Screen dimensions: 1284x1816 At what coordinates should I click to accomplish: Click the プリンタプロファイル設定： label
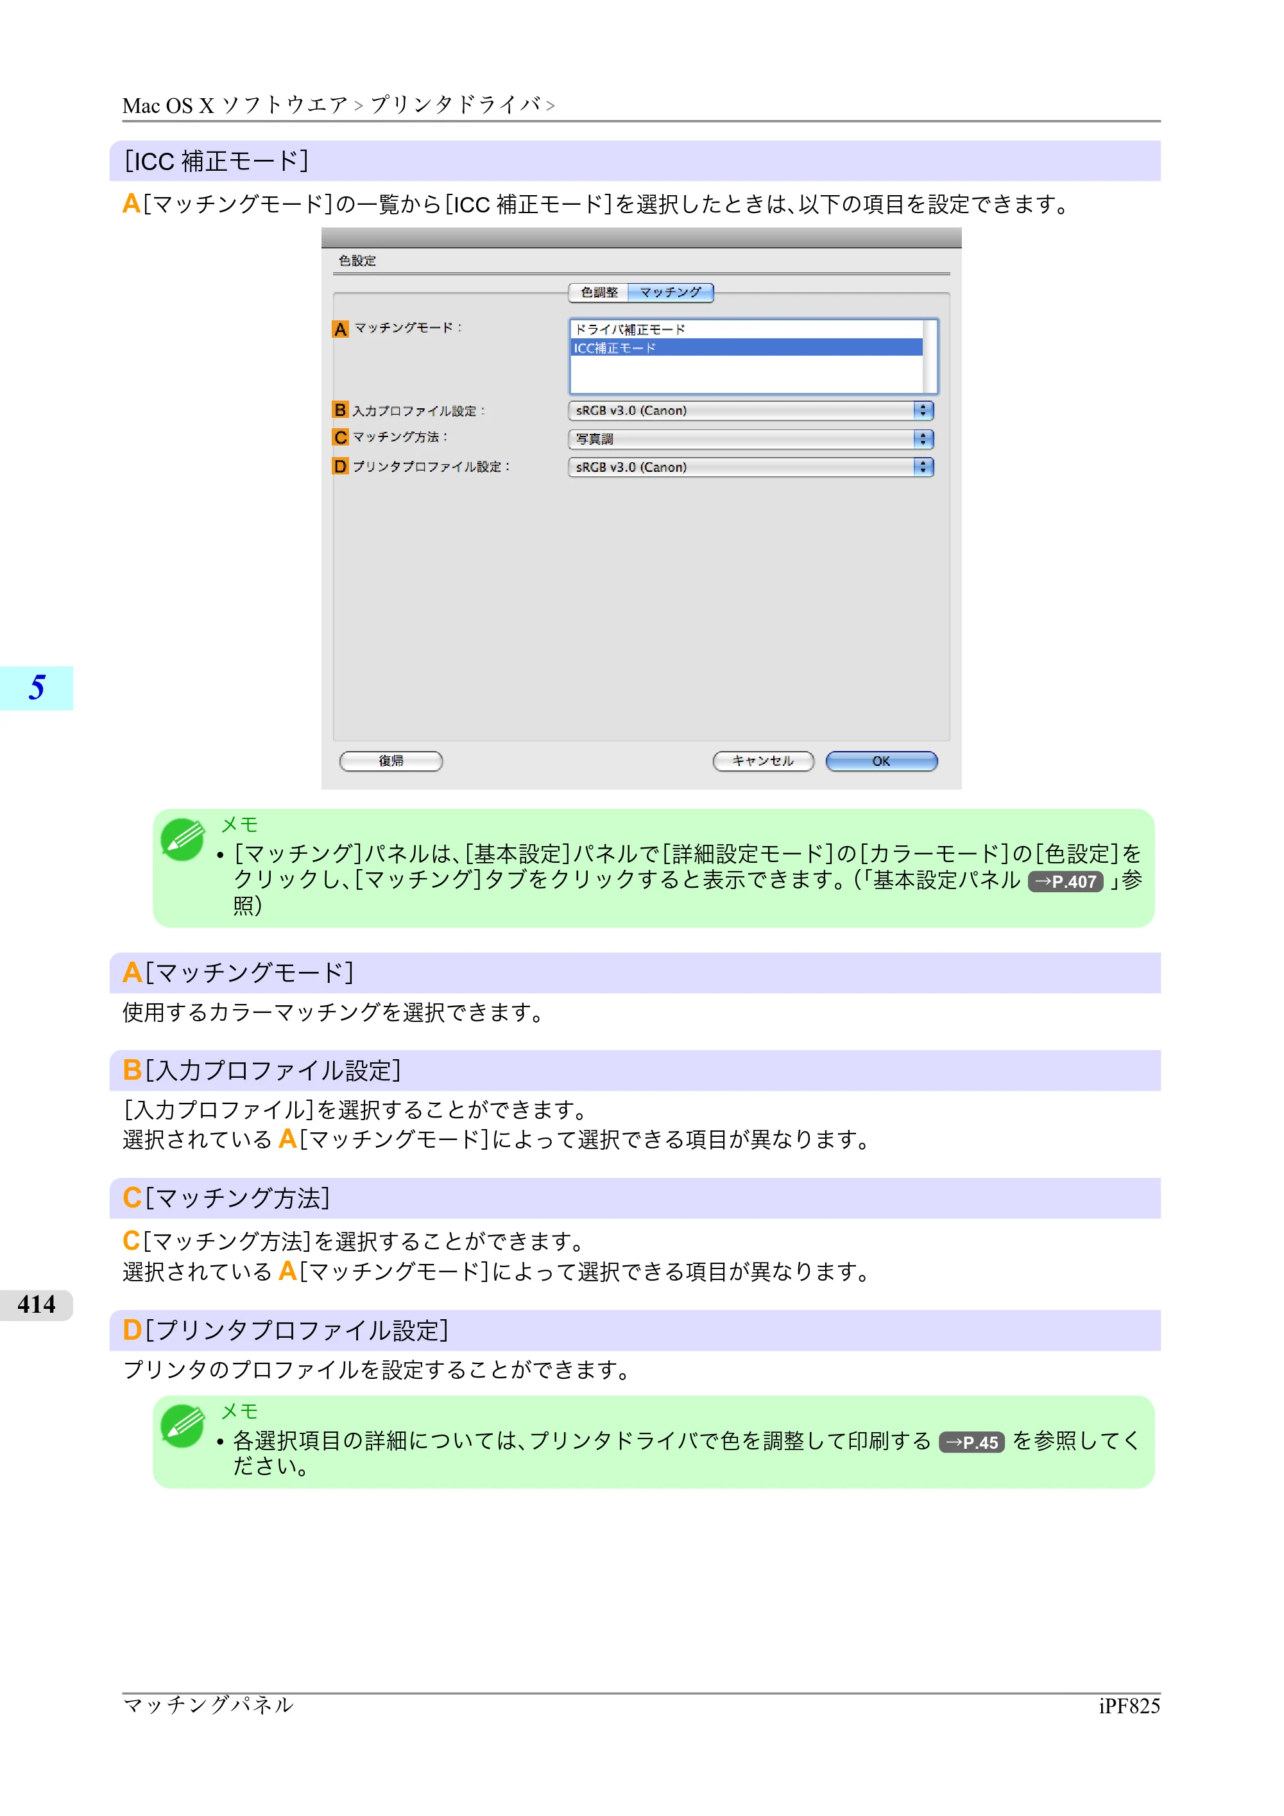click(431, 467)
